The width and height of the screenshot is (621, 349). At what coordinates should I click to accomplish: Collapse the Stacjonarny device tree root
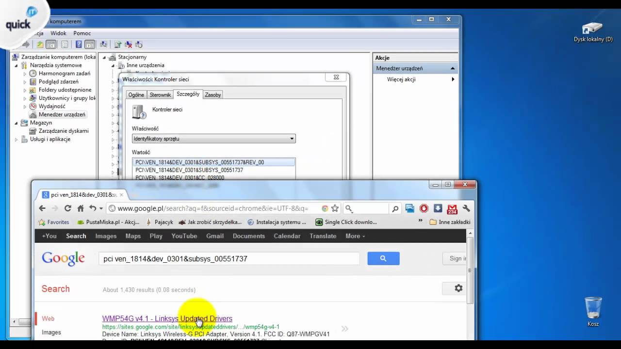[x=104, y=57]
